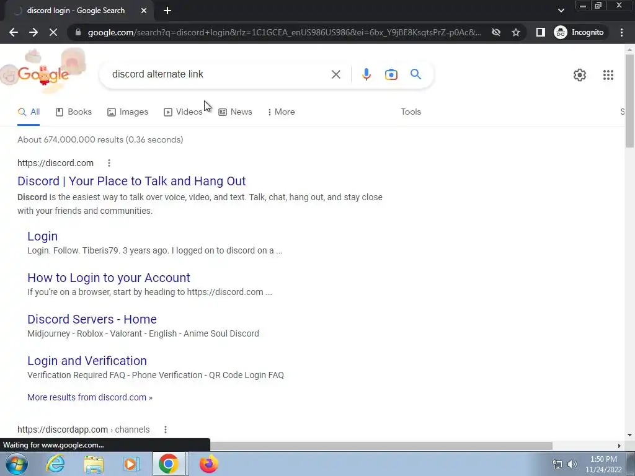Go forward with the forward arrow
635x476 pixels.
[x=33, y=32]
